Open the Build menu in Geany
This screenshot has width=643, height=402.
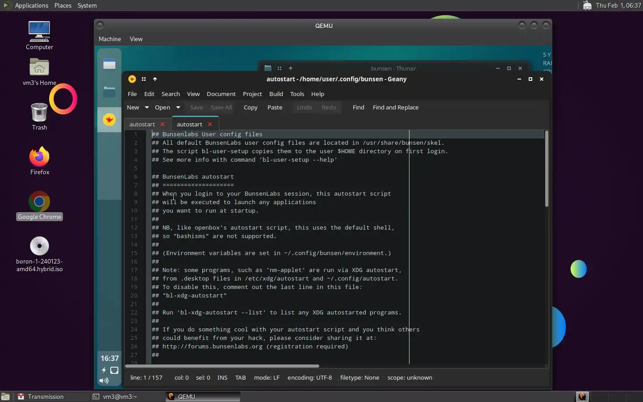[x=276, y=94]
